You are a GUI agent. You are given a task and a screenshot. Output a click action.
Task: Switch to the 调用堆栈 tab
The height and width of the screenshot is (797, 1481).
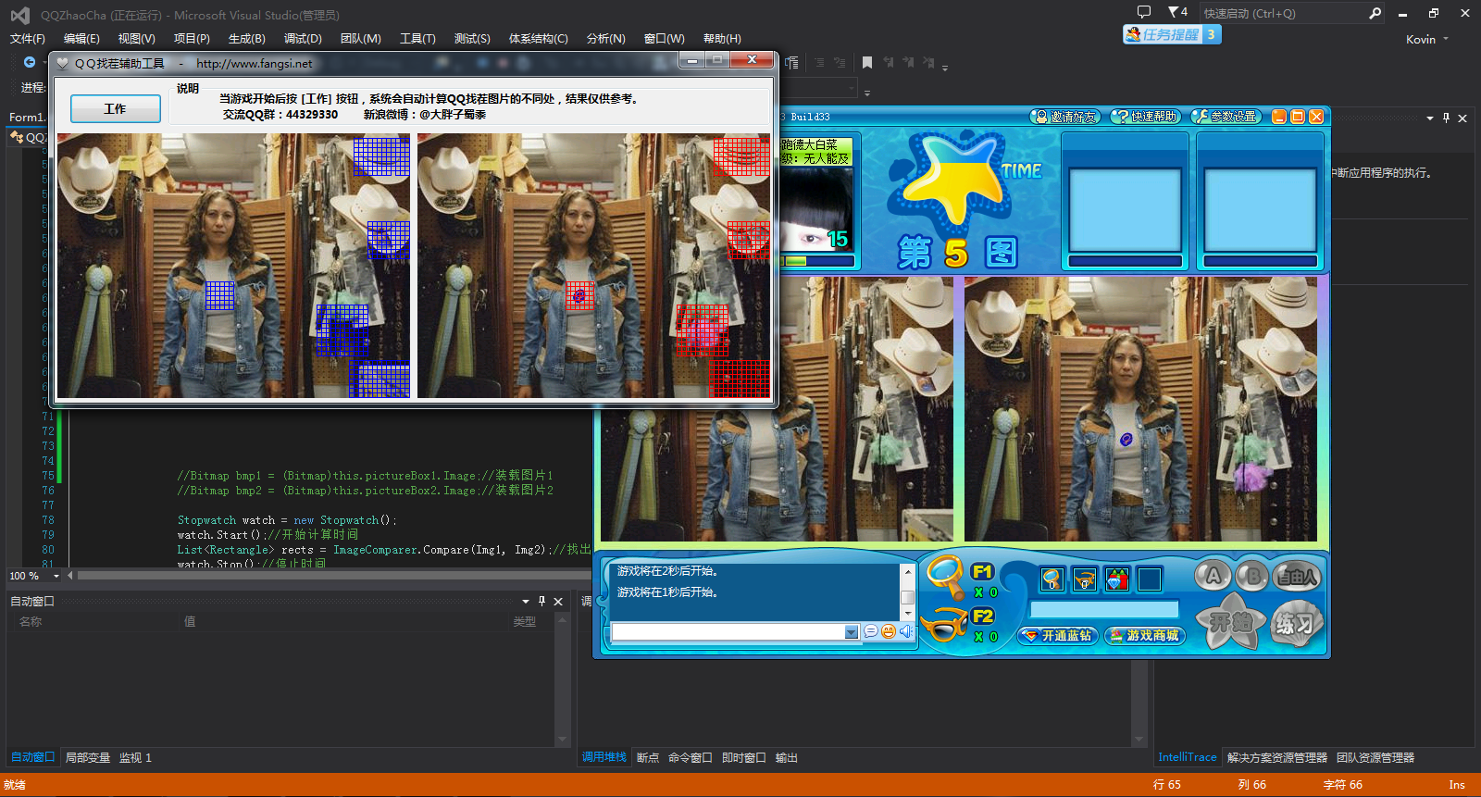point(604,757)
